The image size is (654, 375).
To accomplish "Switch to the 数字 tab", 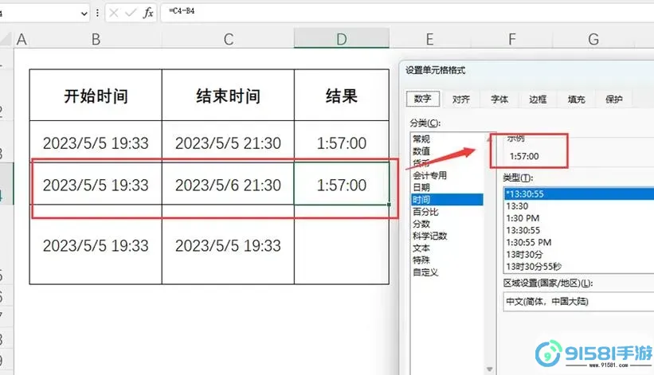I will [422, 99].
